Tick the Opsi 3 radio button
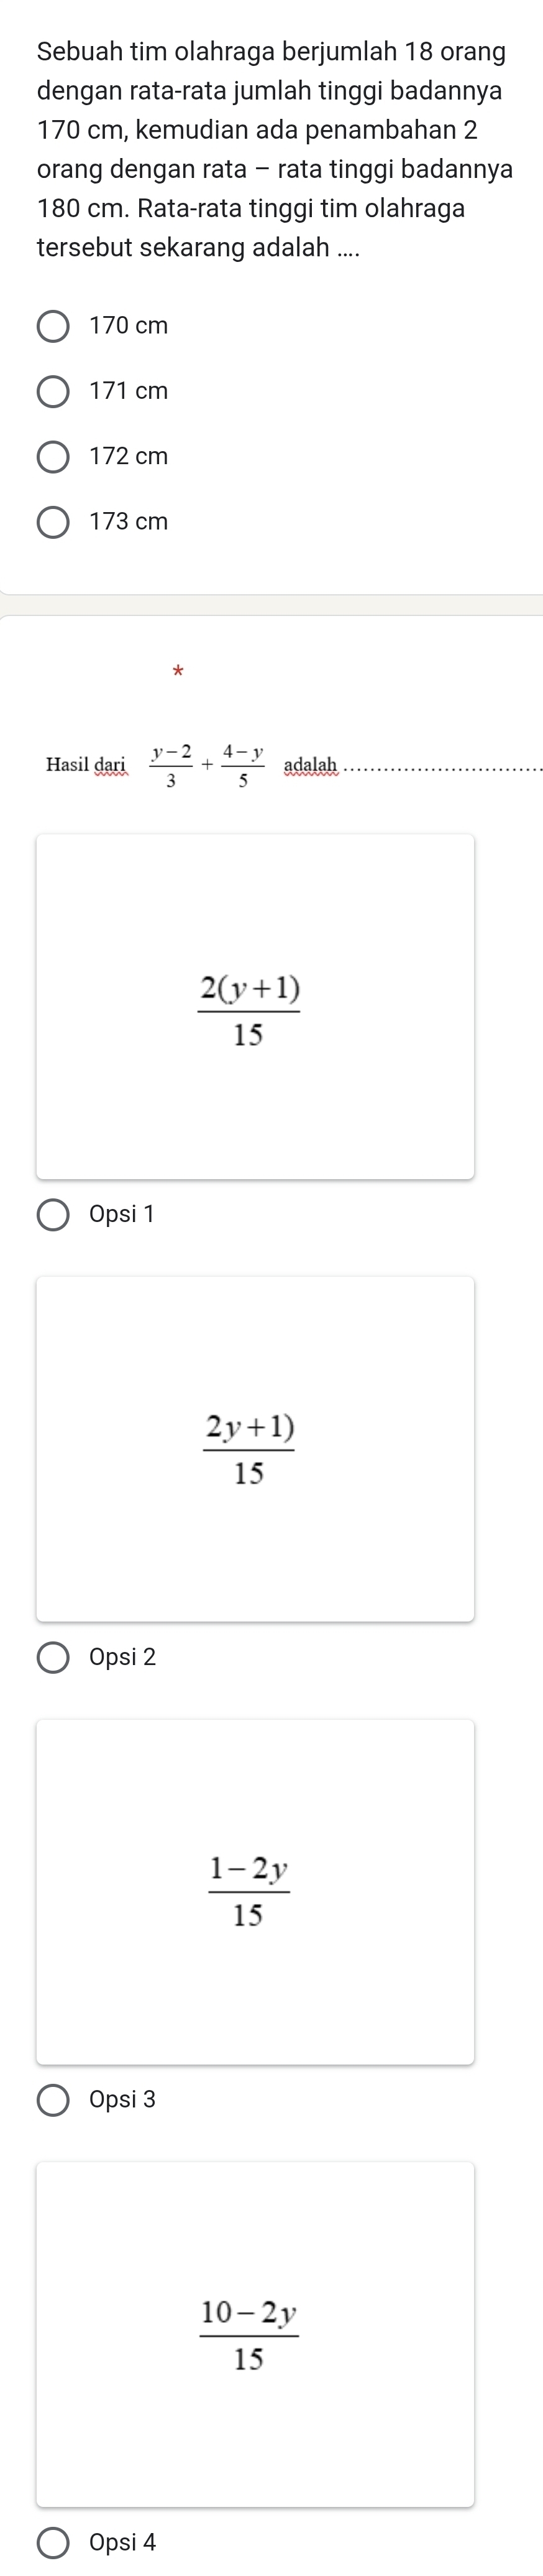This screenshot has height=2576, width=543. tap(54, 2101)
